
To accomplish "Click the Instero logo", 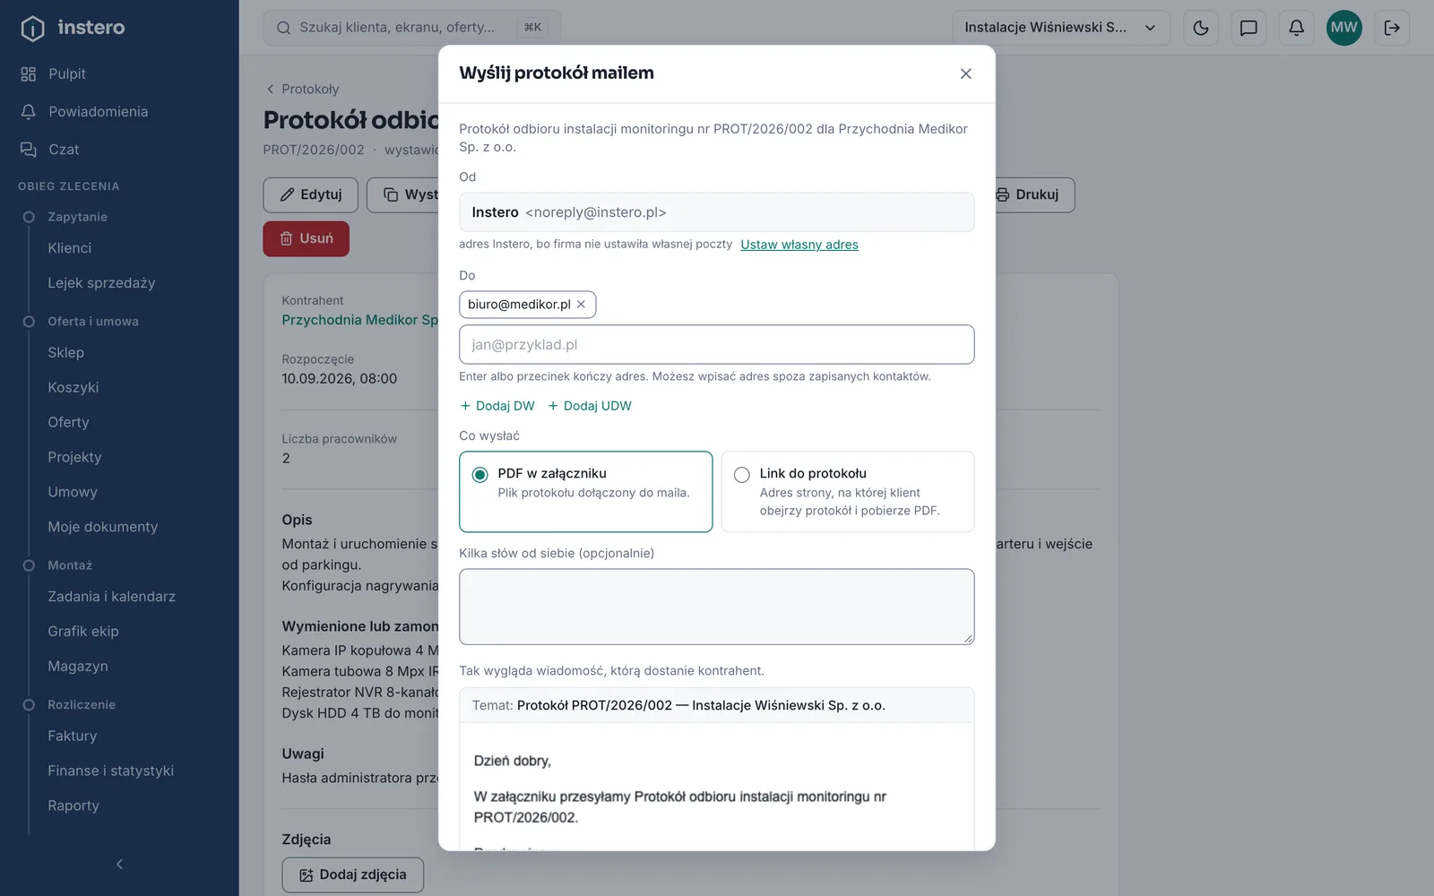I will pos(73,28).
